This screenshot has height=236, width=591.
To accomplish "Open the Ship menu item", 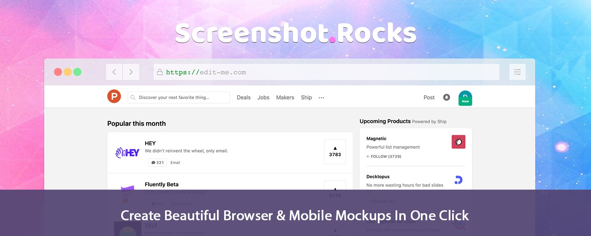I will [306, 97].
